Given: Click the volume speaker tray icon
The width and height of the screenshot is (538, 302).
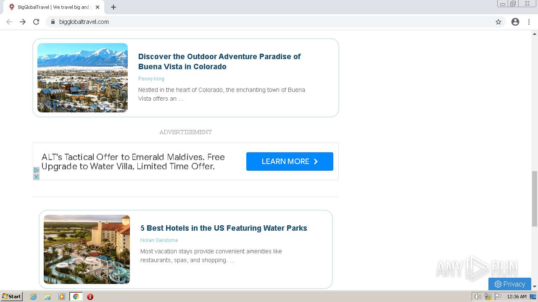Looking at the screenshot, I should point(478,297).
